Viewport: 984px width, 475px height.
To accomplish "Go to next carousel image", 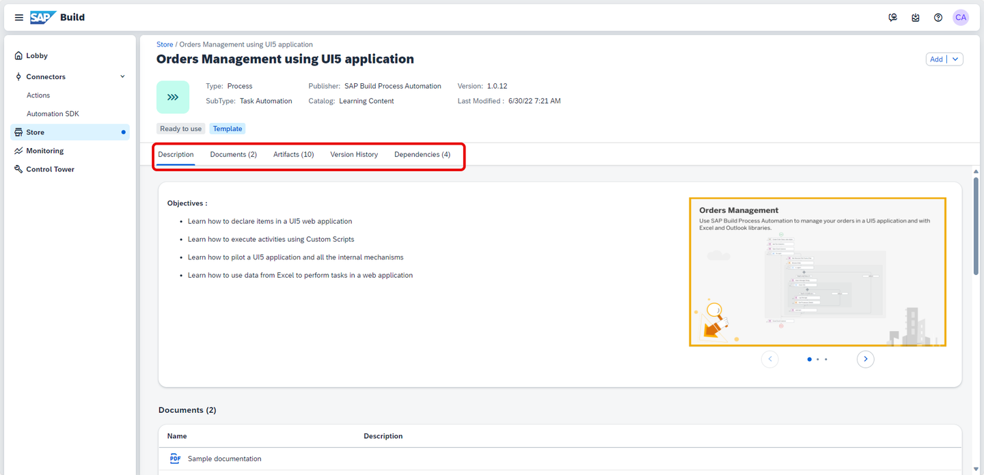I will tap(866, 359).
